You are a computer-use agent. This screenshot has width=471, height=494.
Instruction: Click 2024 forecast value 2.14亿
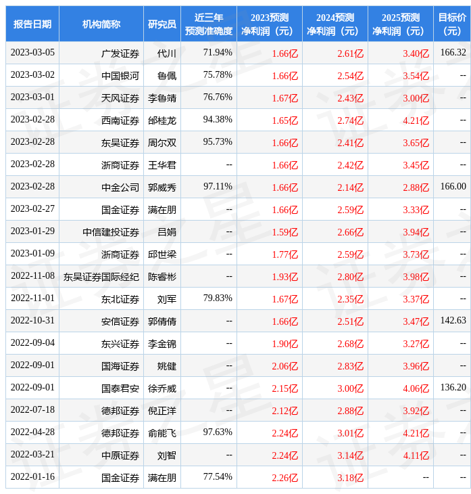(x=351, y=187)
